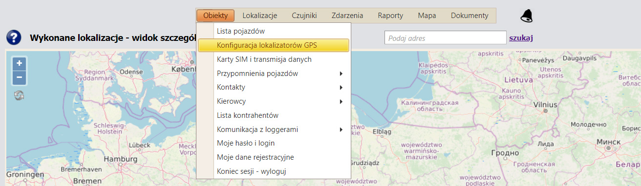The width and height of the screenshot is (641, 186).
Task: Click Калининградская область label on map
Action: click(429, 106)
